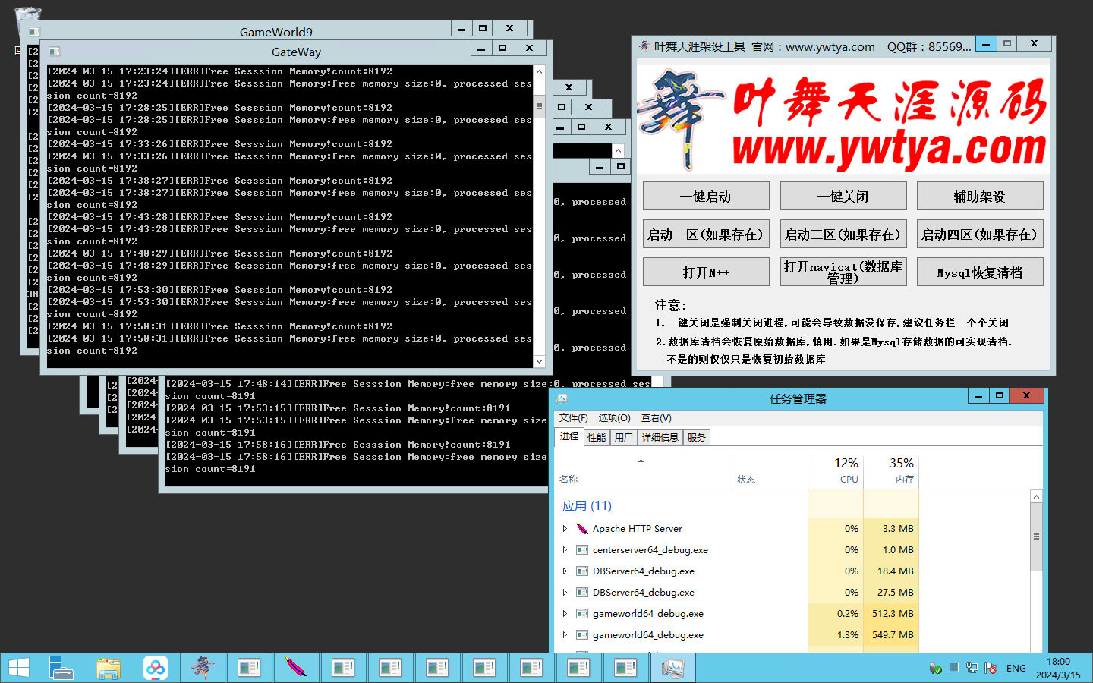Image resolution: width=1093 pixels, height=683 pixels.
Task: Click the GameWorld9 window title bar icon
Action: click(34, 31)
